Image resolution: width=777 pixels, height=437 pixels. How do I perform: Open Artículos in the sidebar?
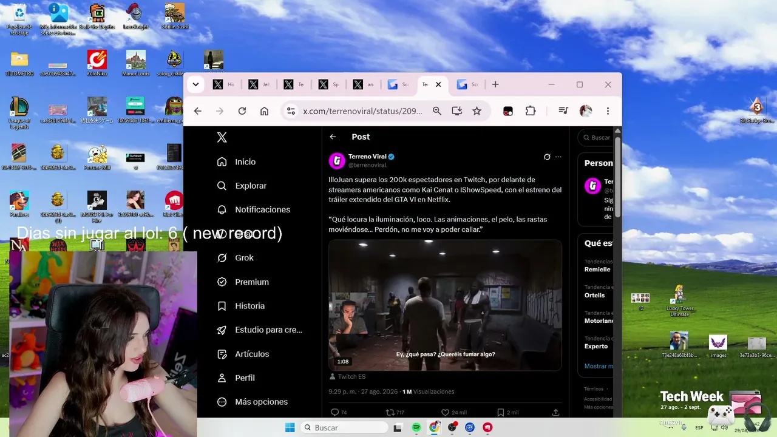(x=243, y=354)
